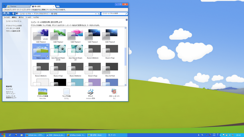Open タスク バーとスタート メニュー link
Image resolution: width=244 pixels, height=137 pixels.
[x=11, y=93]
